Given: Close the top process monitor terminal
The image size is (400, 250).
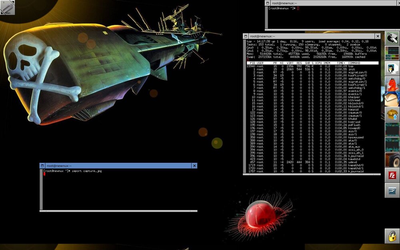Looking at the screenshot, I should tap(377, 36).
